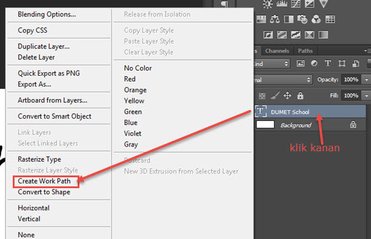
Task: Add a Posterize adjustment layer
Action: pyautogui.click(x=282, y=34)
